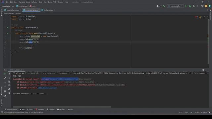Image resolution: width=212 pixels, height=119 pixels.
Task: Rerun ImmutableSet in Run panel
Action: pyautogui.click(x=5, y=74)
